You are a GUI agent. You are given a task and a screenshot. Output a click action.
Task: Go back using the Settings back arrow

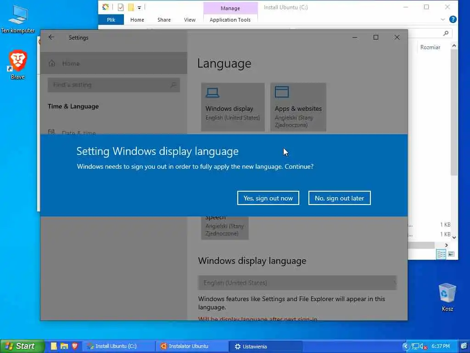pos(51,37)
